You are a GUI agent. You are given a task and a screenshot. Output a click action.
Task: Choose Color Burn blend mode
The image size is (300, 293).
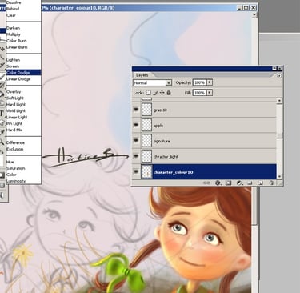(x=23, y=41)
